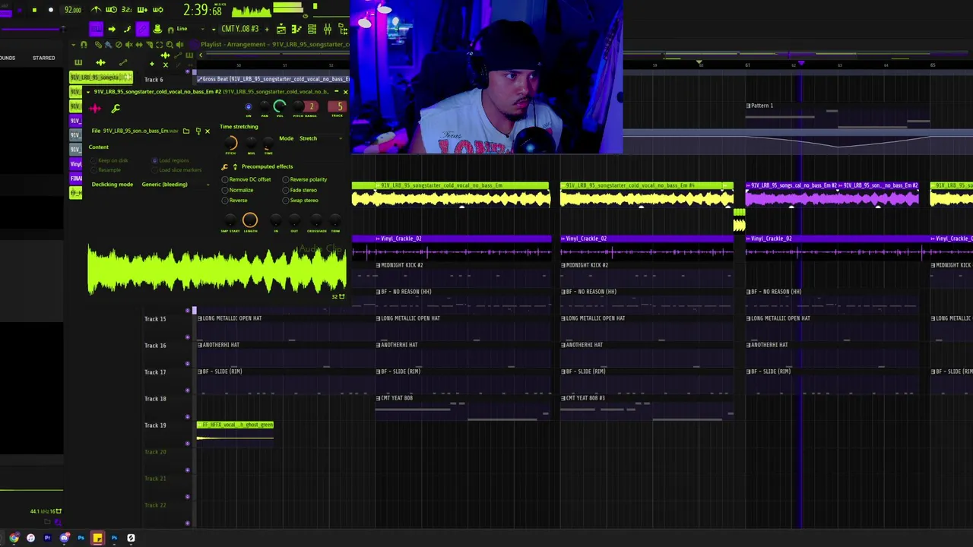973x547 pixels.
Task: Click the mixer TRACK number 5 box
Action: pos(336,107)
